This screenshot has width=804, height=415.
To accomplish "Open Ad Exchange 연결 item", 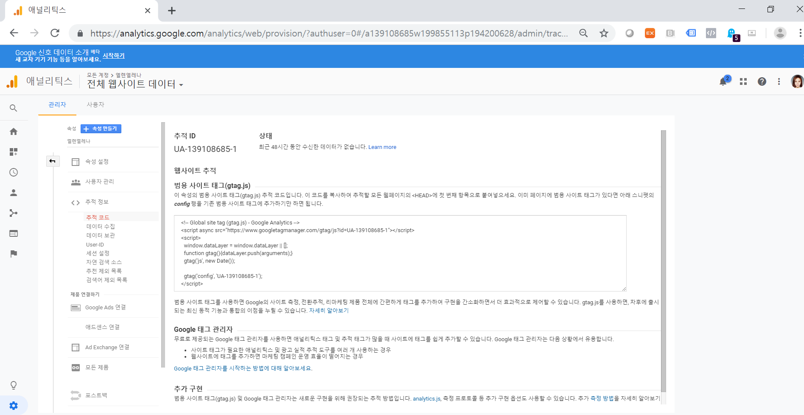I will tap(112, 347).
